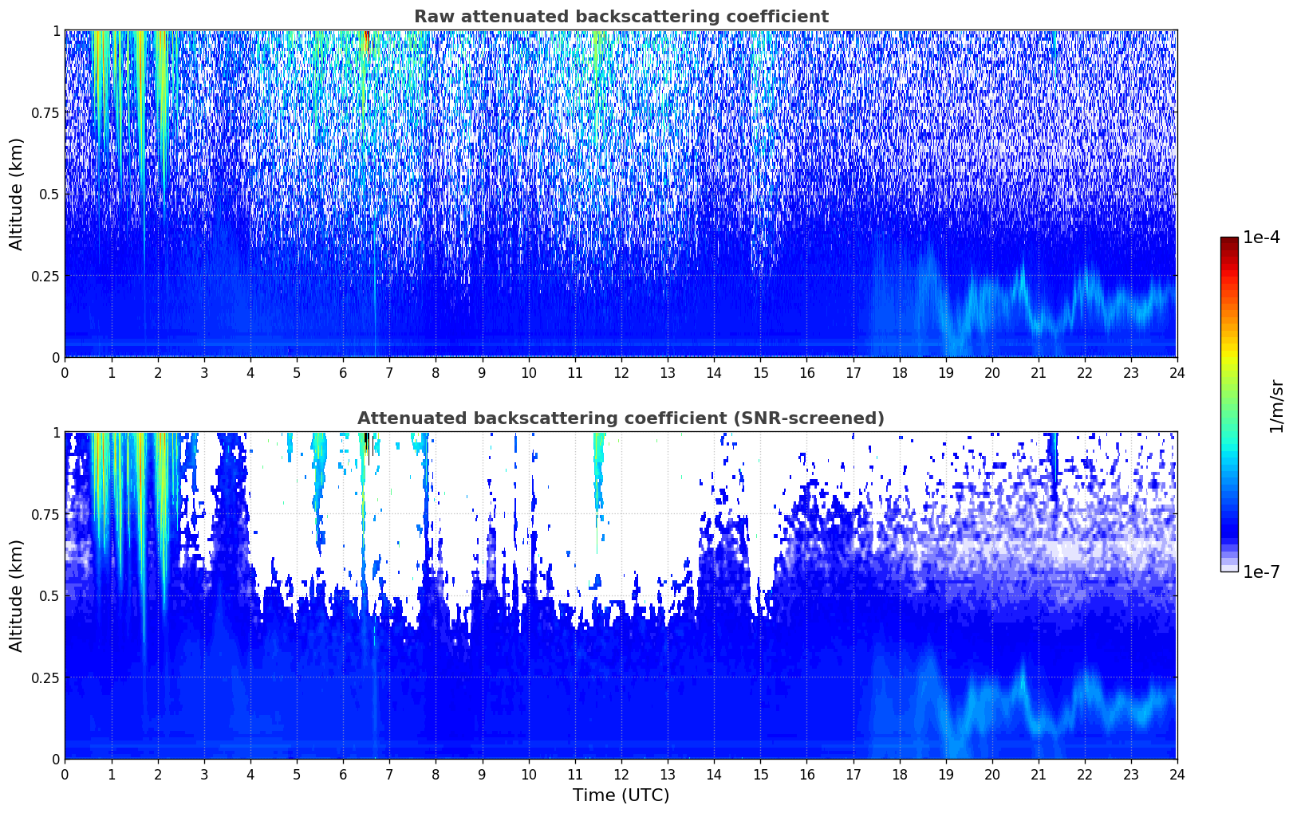The width and height of the screenshot is (1293, 813).
Task: Click altitude tick '1' on the raw plot
Action: tap(56, 31)
